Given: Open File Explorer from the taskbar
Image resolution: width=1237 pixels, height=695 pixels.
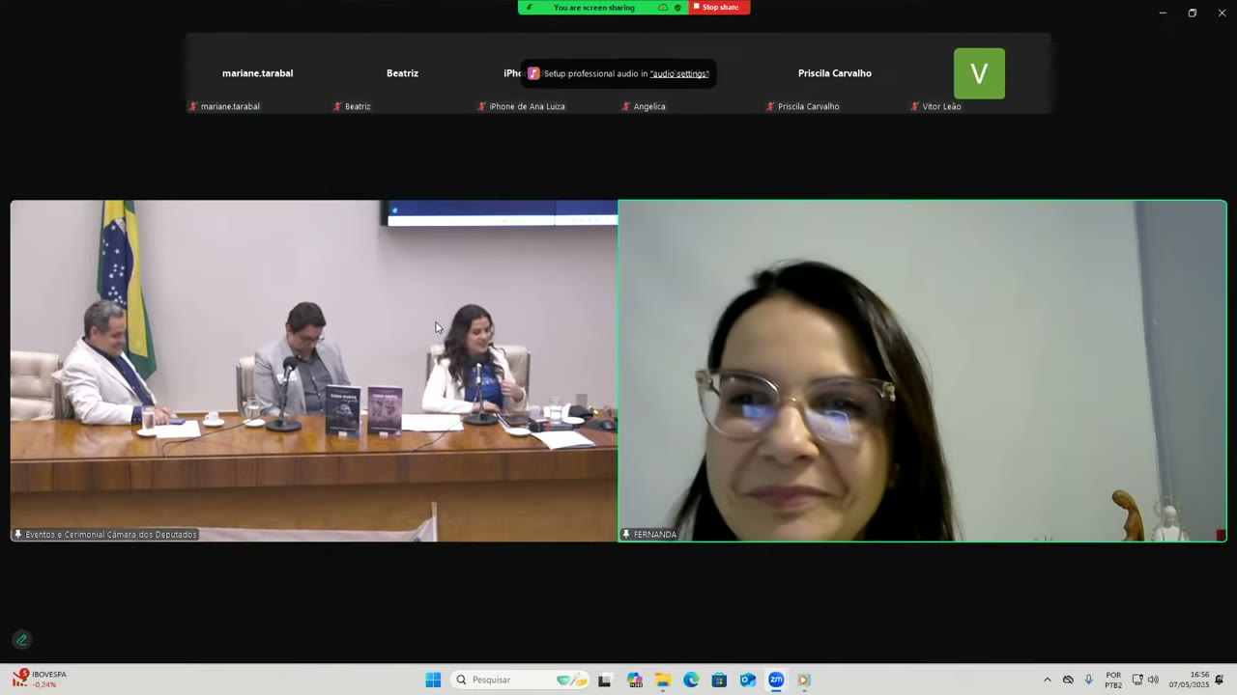Looking at the screenshot, I should coord(663,680).
